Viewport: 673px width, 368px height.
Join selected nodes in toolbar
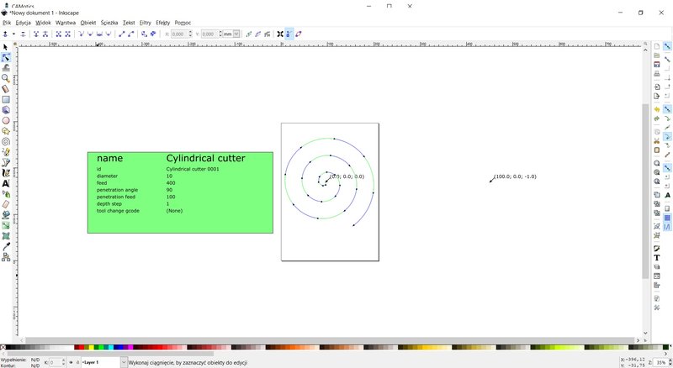[36, 34]
